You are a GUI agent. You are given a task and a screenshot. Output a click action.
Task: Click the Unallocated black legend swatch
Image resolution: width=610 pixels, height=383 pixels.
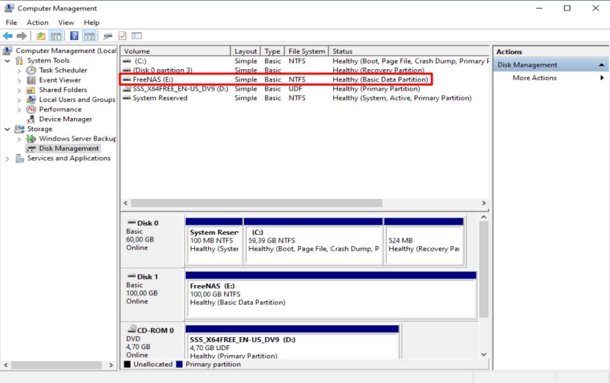coord(127,365)
